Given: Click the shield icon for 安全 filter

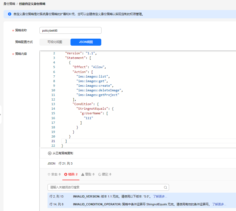Looking at the screenshot, I should pyautogui.click(x=49, y=175).
